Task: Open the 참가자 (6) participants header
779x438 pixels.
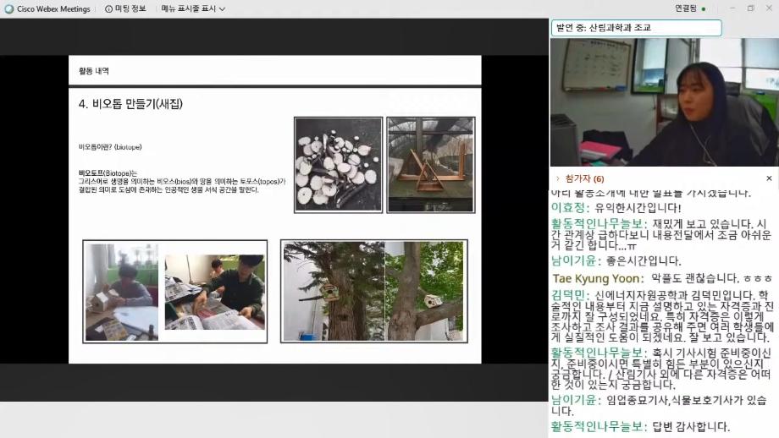Action: pyautogui.click(x=584, y=178)
